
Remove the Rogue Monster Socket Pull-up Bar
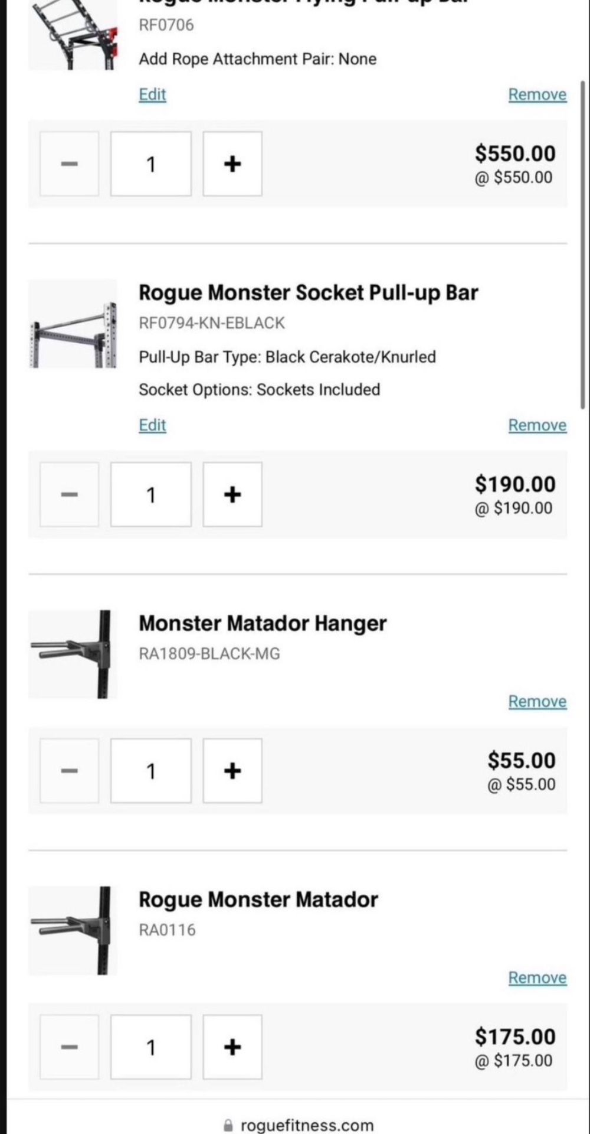537,425
